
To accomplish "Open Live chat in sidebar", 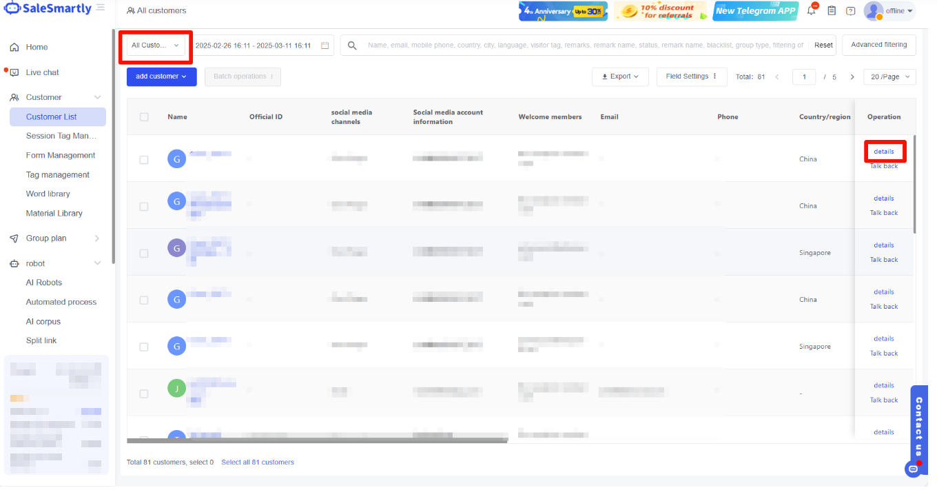I will click(x=43, y=72).
